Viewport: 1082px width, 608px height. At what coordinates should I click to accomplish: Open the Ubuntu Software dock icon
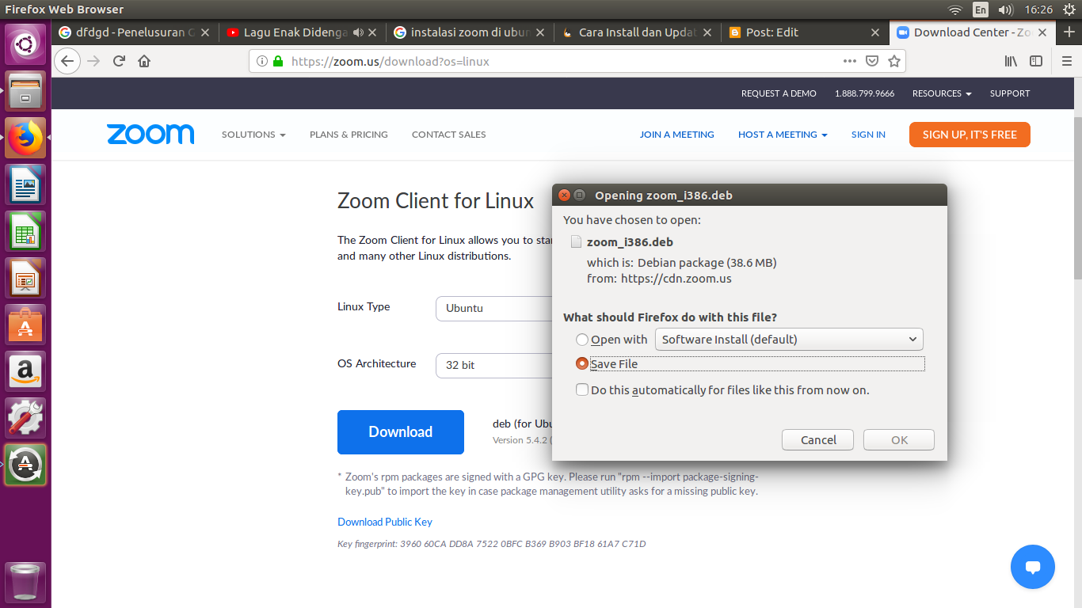click(25, 326)
